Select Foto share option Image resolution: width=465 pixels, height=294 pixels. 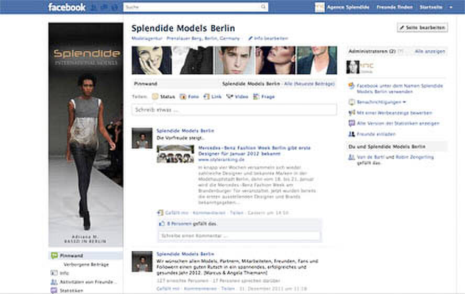point(189,97)
